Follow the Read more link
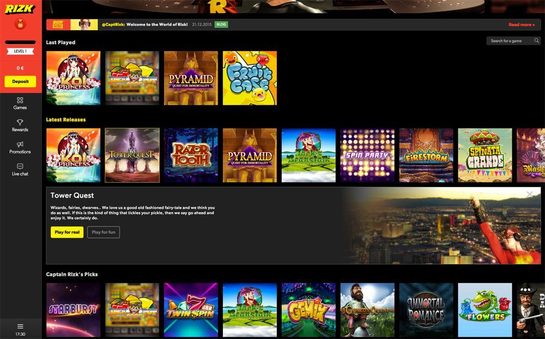545x339 pixels. click(x=522, y=25)
